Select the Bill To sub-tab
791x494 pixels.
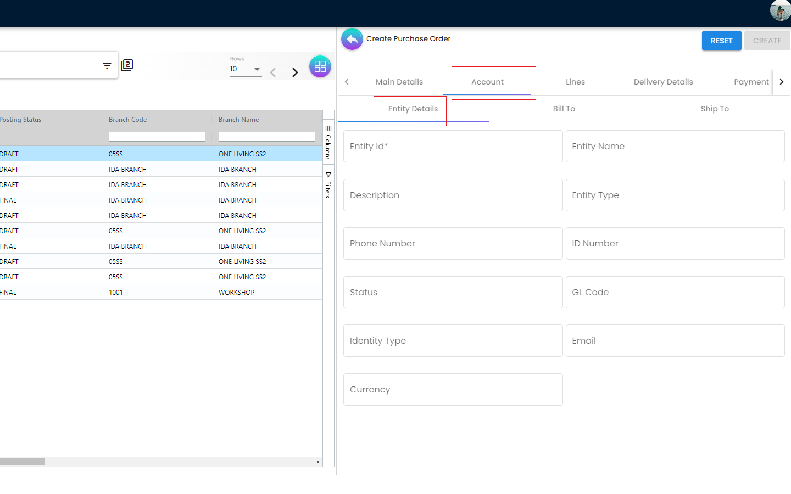564,109
